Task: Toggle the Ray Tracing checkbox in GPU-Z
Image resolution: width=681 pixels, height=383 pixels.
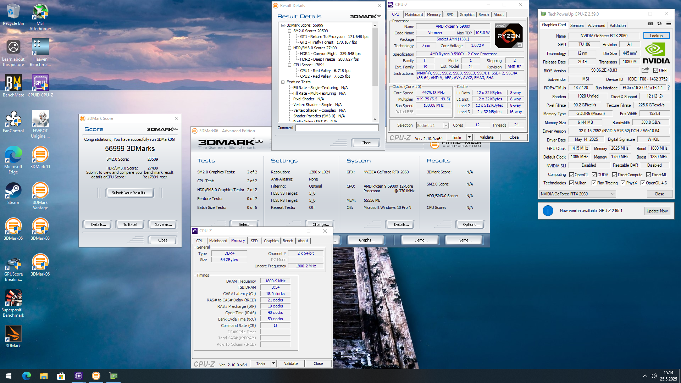Action: click(594, 183)
